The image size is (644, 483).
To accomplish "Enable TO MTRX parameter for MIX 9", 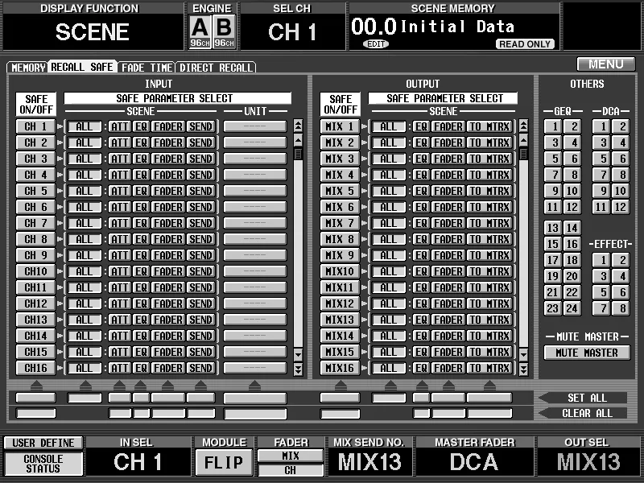I will (489, 255).
